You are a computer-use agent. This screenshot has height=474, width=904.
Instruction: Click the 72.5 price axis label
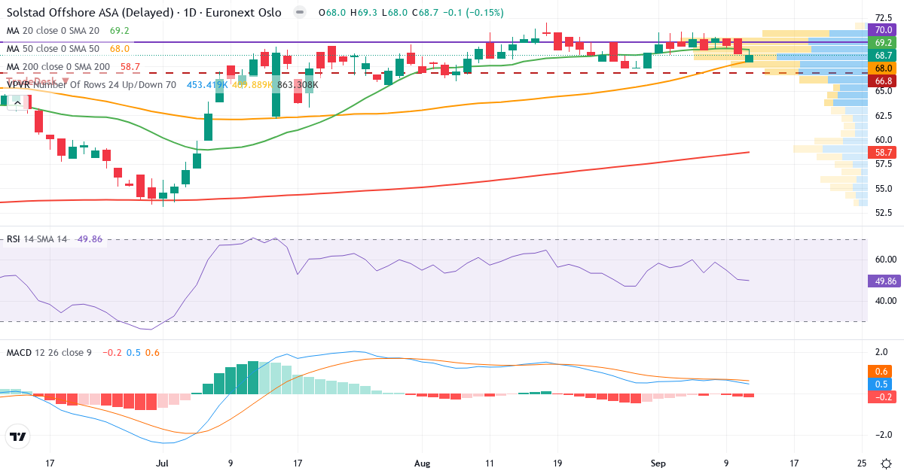[x=883, y=18]
